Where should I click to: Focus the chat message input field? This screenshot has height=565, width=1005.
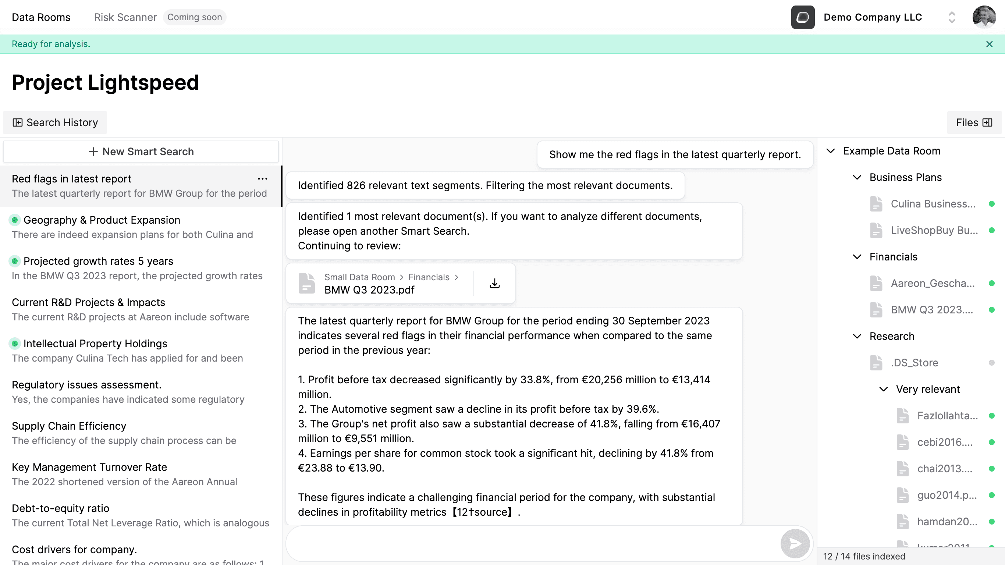533,544
